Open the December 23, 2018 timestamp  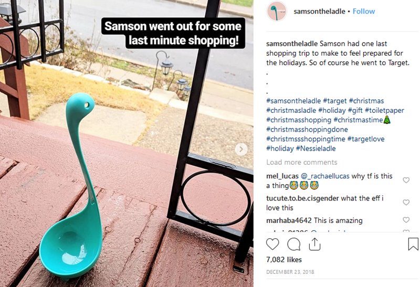[290, 272]
